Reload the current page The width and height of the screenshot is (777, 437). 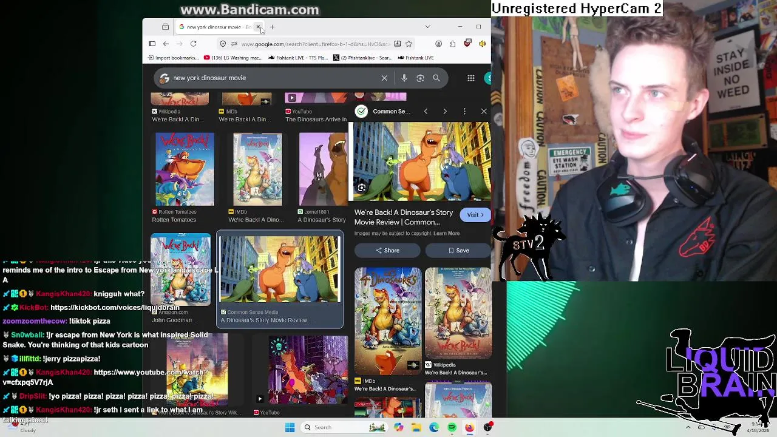tap(193, 44)
